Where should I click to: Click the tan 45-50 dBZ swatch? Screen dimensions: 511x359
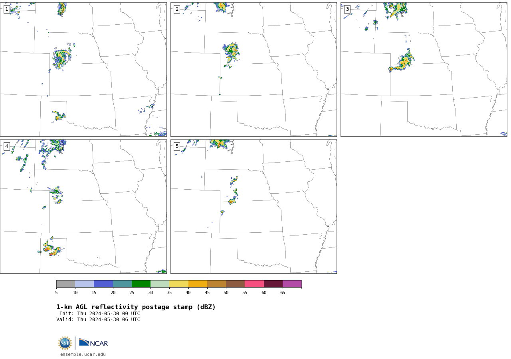[x=216, y=284]
